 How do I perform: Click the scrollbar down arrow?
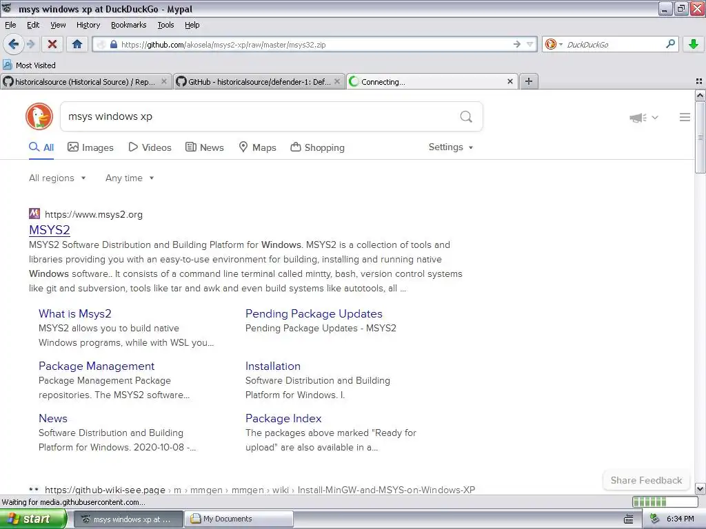click(700, 489)
